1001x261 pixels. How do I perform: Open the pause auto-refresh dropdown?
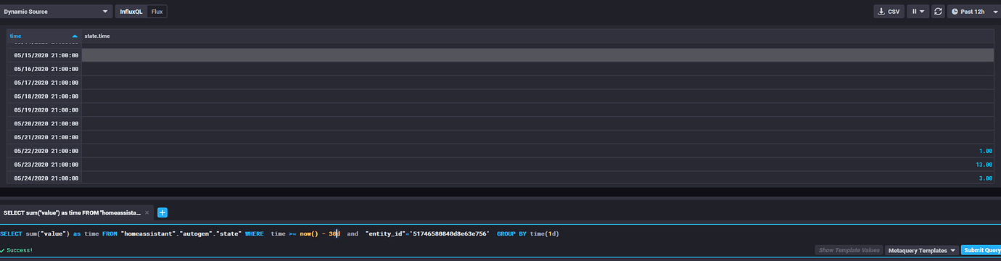(x=918, y=12)
